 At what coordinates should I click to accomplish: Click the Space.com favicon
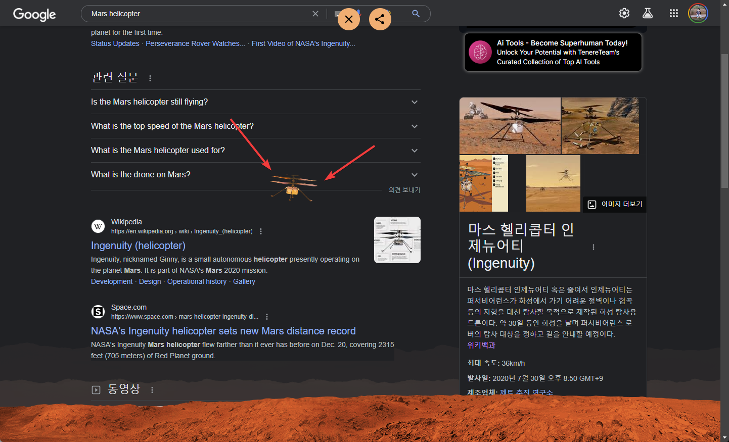(x=98, y=312)
